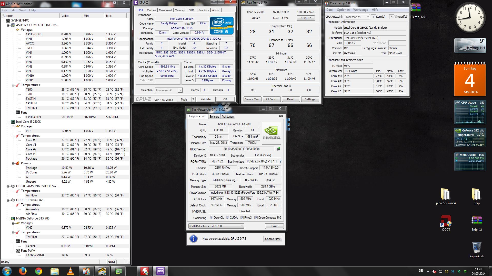Toggle the PhysX checkbox in GPU-Z
Screen dimensions: 492x276
click(x=242, y=218)
